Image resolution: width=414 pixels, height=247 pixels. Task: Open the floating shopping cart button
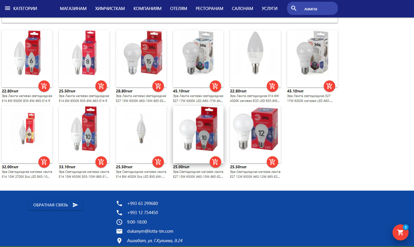click(x=400, y=232)
